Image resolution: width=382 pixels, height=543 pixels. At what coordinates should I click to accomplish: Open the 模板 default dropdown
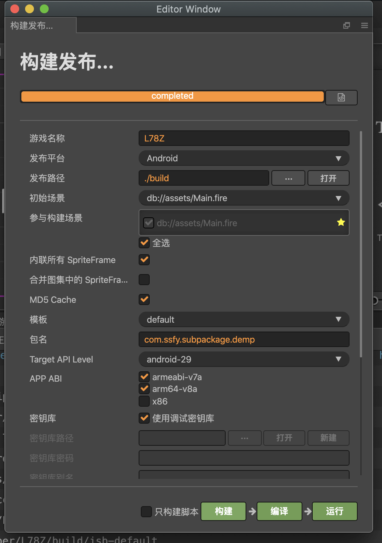tap(244, 320)
